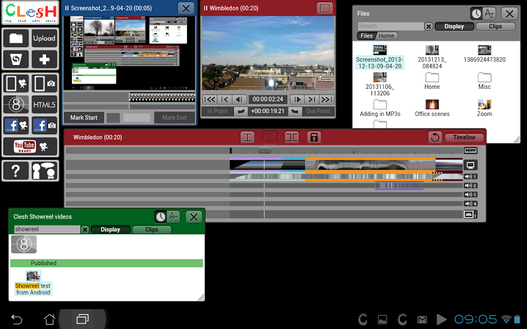Select Display tab in Files window
The image size is (527, 329).
454,26
